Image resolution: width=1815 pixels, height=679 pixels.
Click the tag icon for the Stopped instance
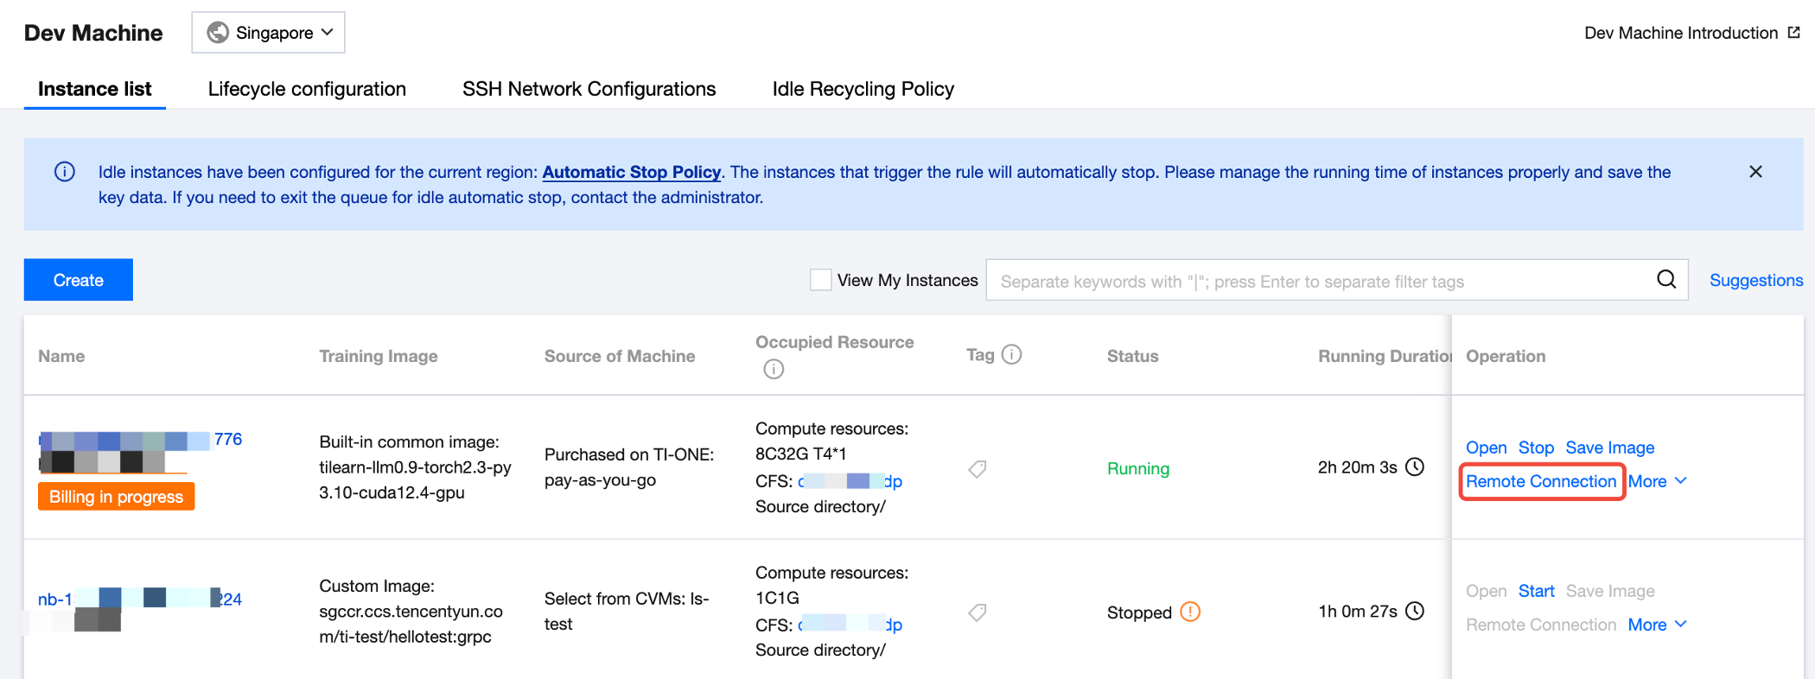point(978,612)
